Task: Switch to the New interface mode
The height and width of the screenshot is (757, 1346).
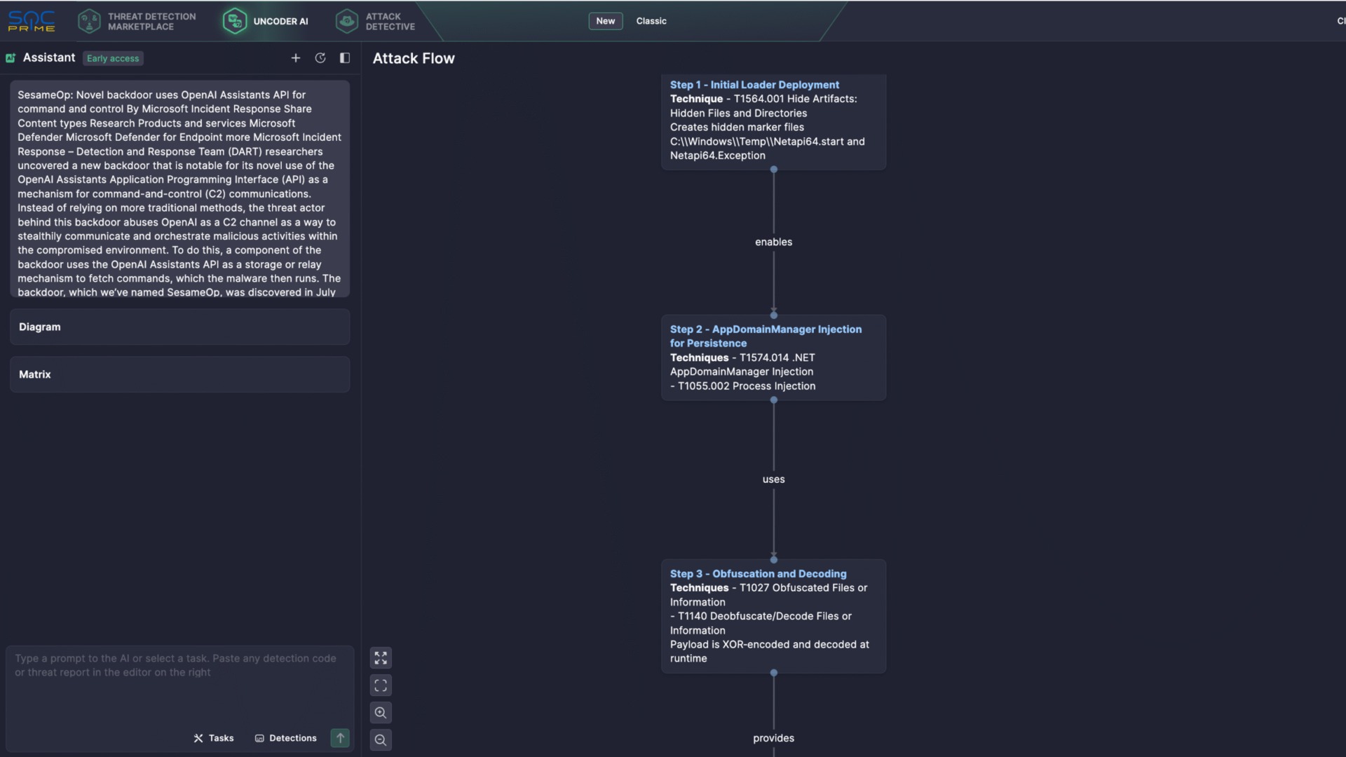Action: point(605,21)
